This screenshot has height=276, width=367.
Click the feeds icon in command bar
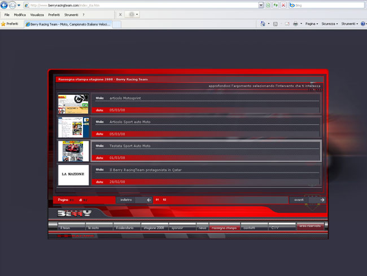(x=276, y=24)
